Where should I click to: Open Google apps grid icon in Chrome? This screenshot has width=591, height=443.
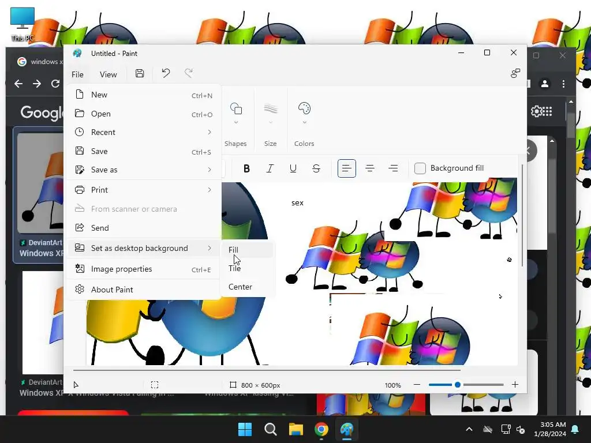pos(547,111)
